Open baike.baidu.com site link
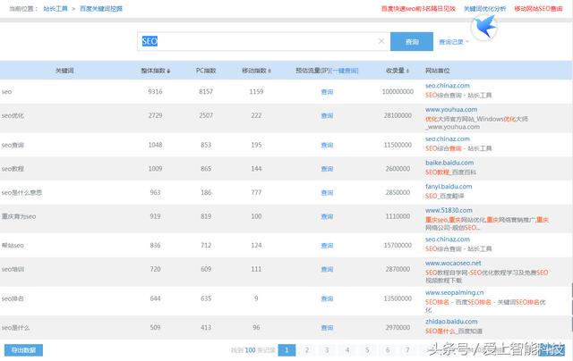This screenshot has height=361, width=573. pyautogui.click(x=449, y=163)
